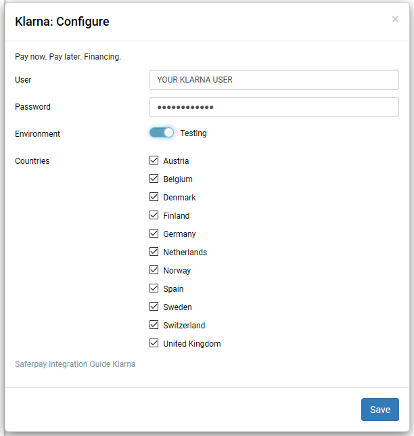Uncheck the Netherlands checkbox
414x436 pixels.
point(154,253)
